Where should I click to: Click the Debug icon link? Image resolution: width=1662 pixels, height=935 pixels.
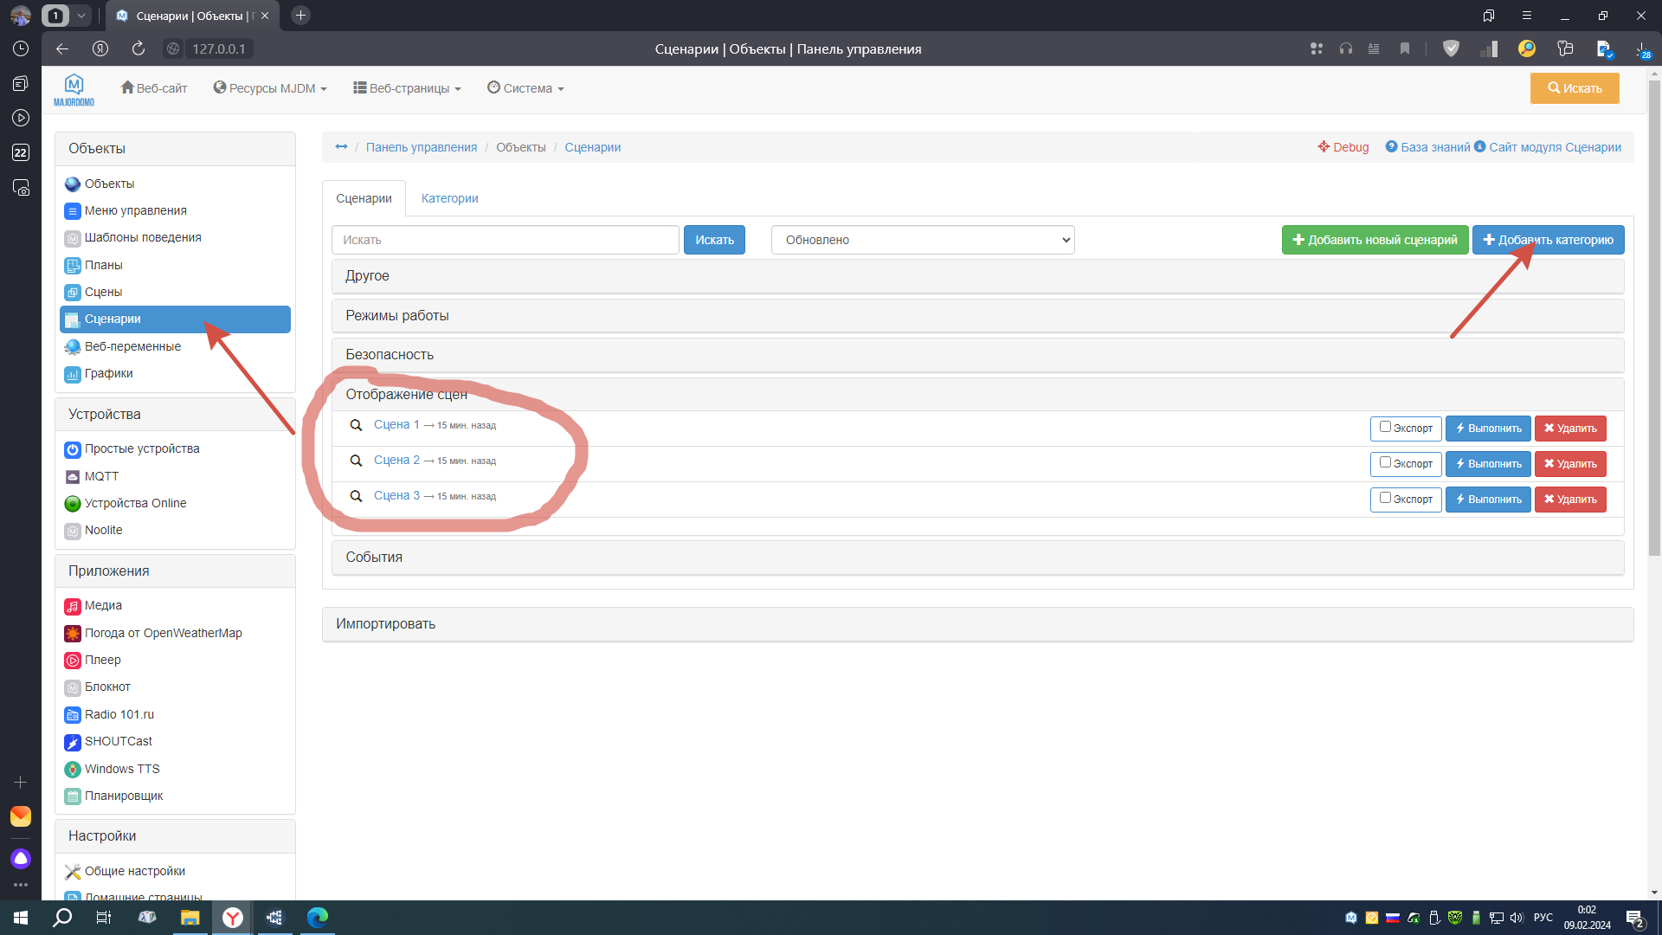tap(1324, 147)
